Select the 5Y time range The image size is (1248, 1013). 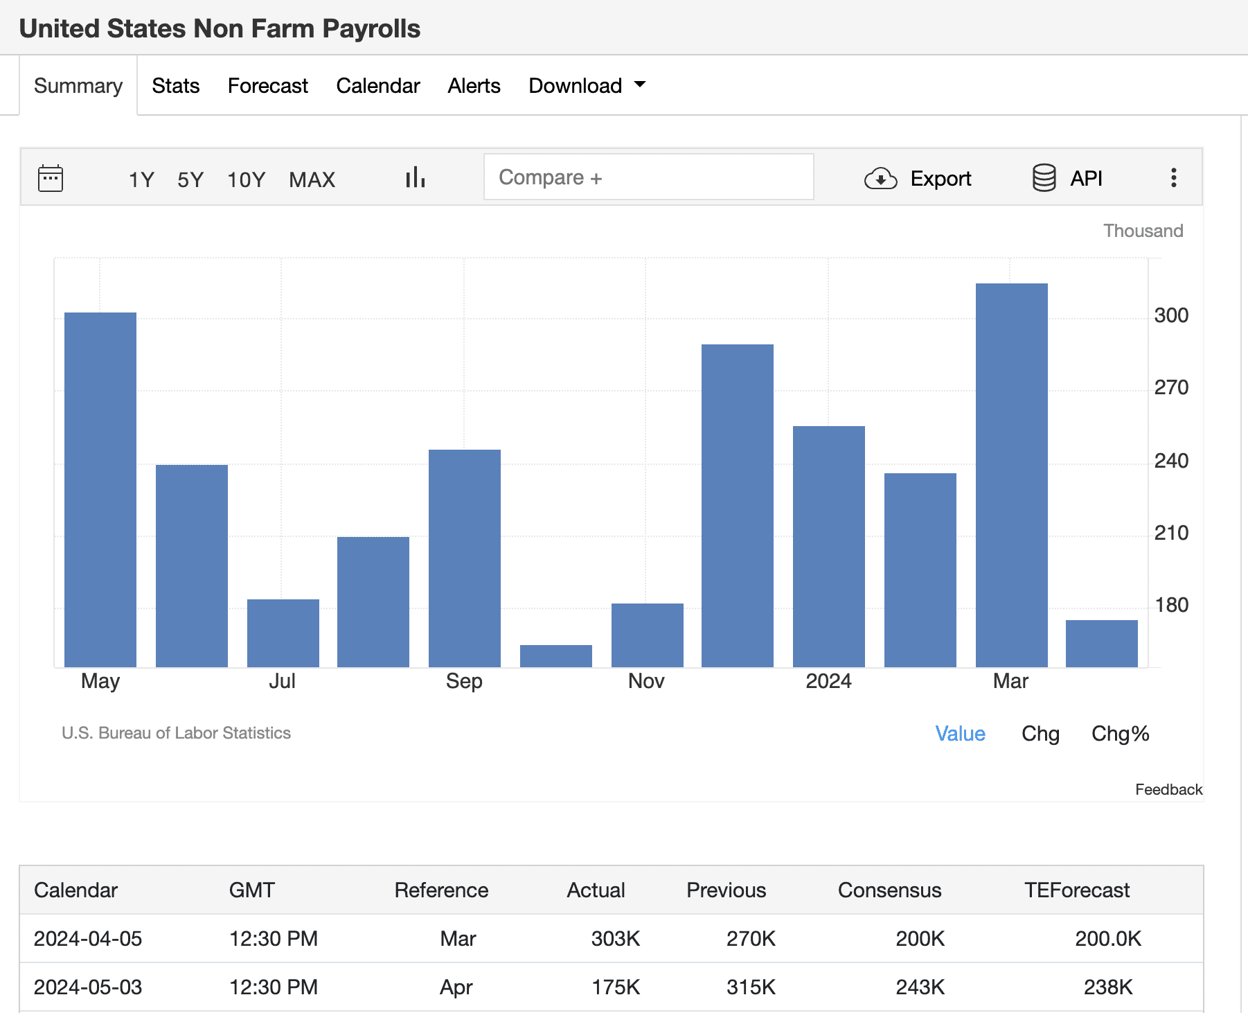190,179
